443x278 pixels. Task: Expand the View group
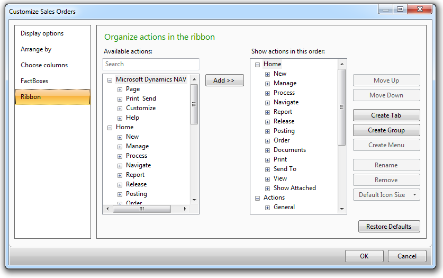(267, 179)
